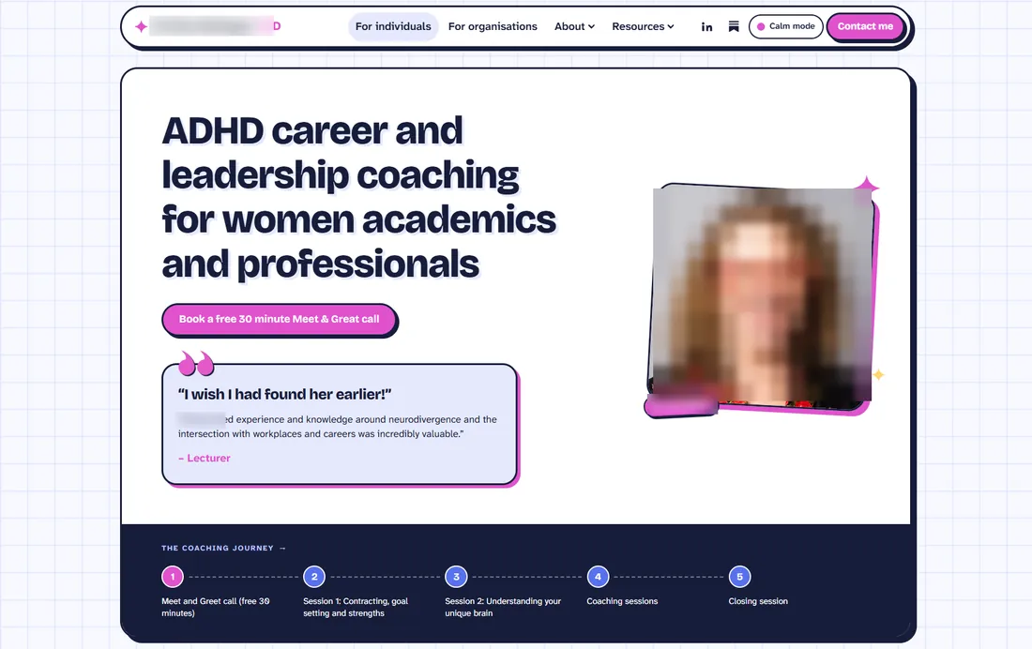The image size is (1032, 649).
Task: Select step 4 Coaching sessions marker
Action: [598, 577]
